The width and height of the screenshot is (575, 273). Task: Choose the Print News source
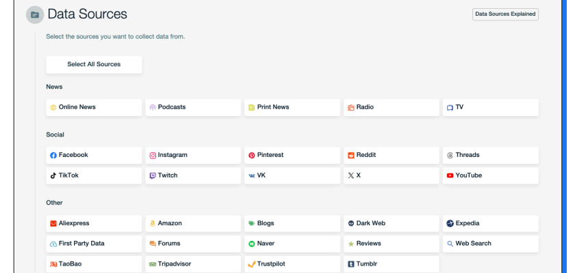[292, 108]
